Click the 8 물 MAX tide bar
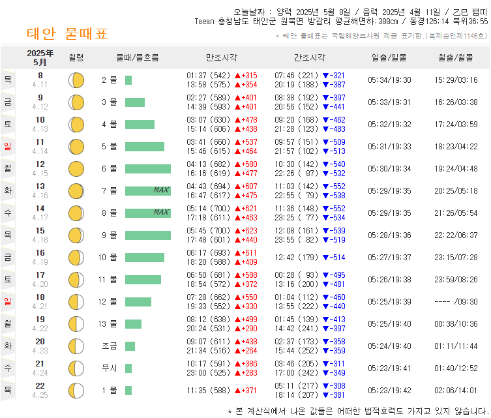491x418 pixels. coord(148,213)
